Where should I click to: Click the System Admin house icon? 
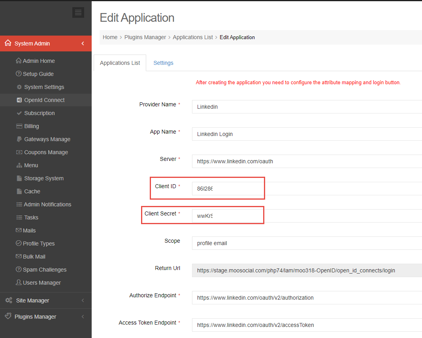coord(8,43)
